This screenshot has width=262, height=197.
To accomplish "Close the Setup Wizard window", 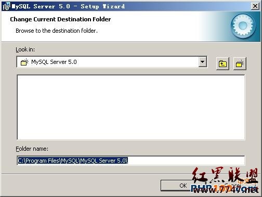I will [x=255, y=6].
